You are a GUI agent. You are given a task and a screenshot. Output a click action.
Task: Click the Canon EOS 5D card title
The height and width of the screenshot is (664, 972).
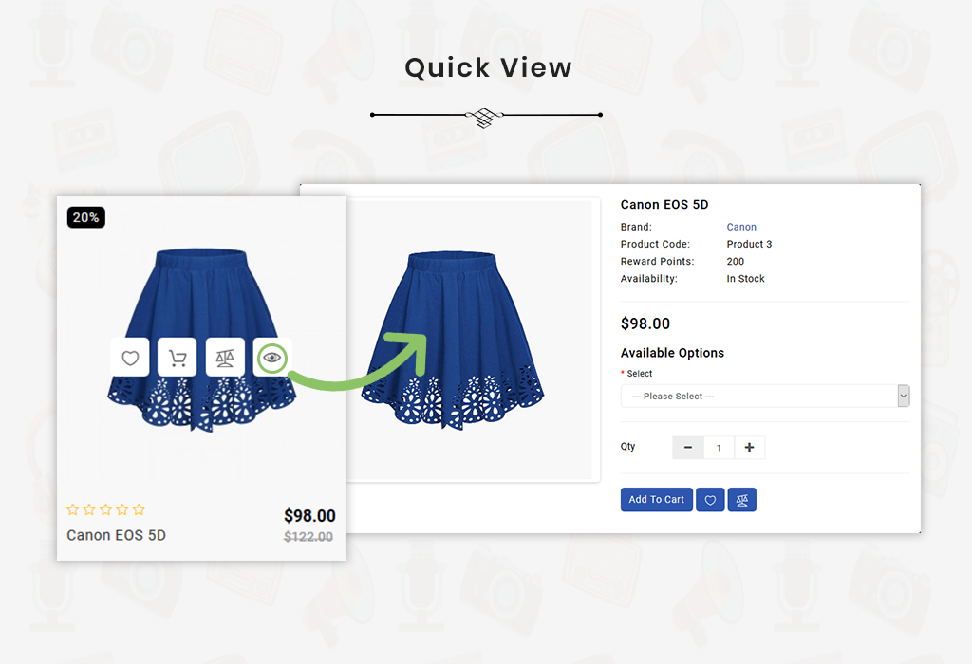(x=116, y=535)
